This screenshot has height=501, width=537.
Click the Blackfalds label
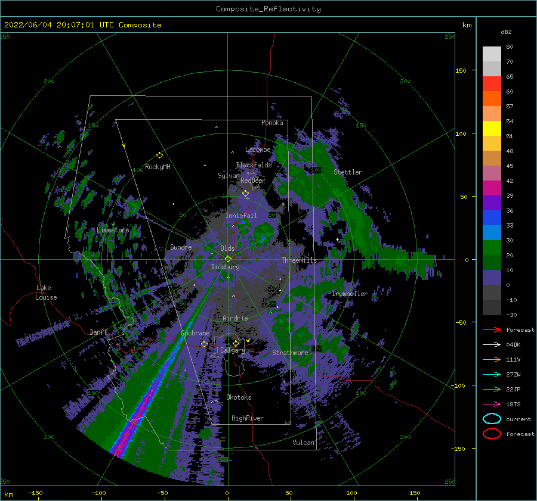pyautogui.click(x=254, y=165)
